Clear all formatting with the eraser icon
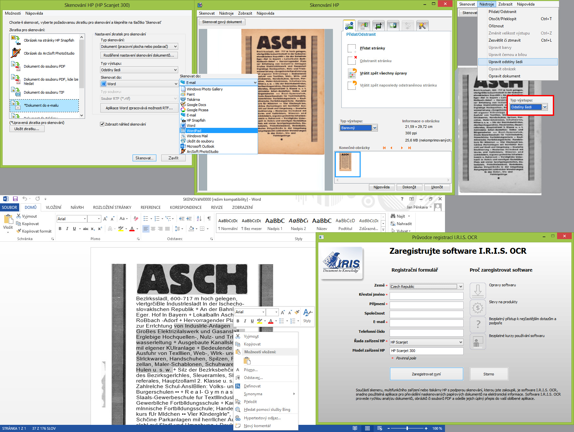574x432 pixels. point(136,219)
